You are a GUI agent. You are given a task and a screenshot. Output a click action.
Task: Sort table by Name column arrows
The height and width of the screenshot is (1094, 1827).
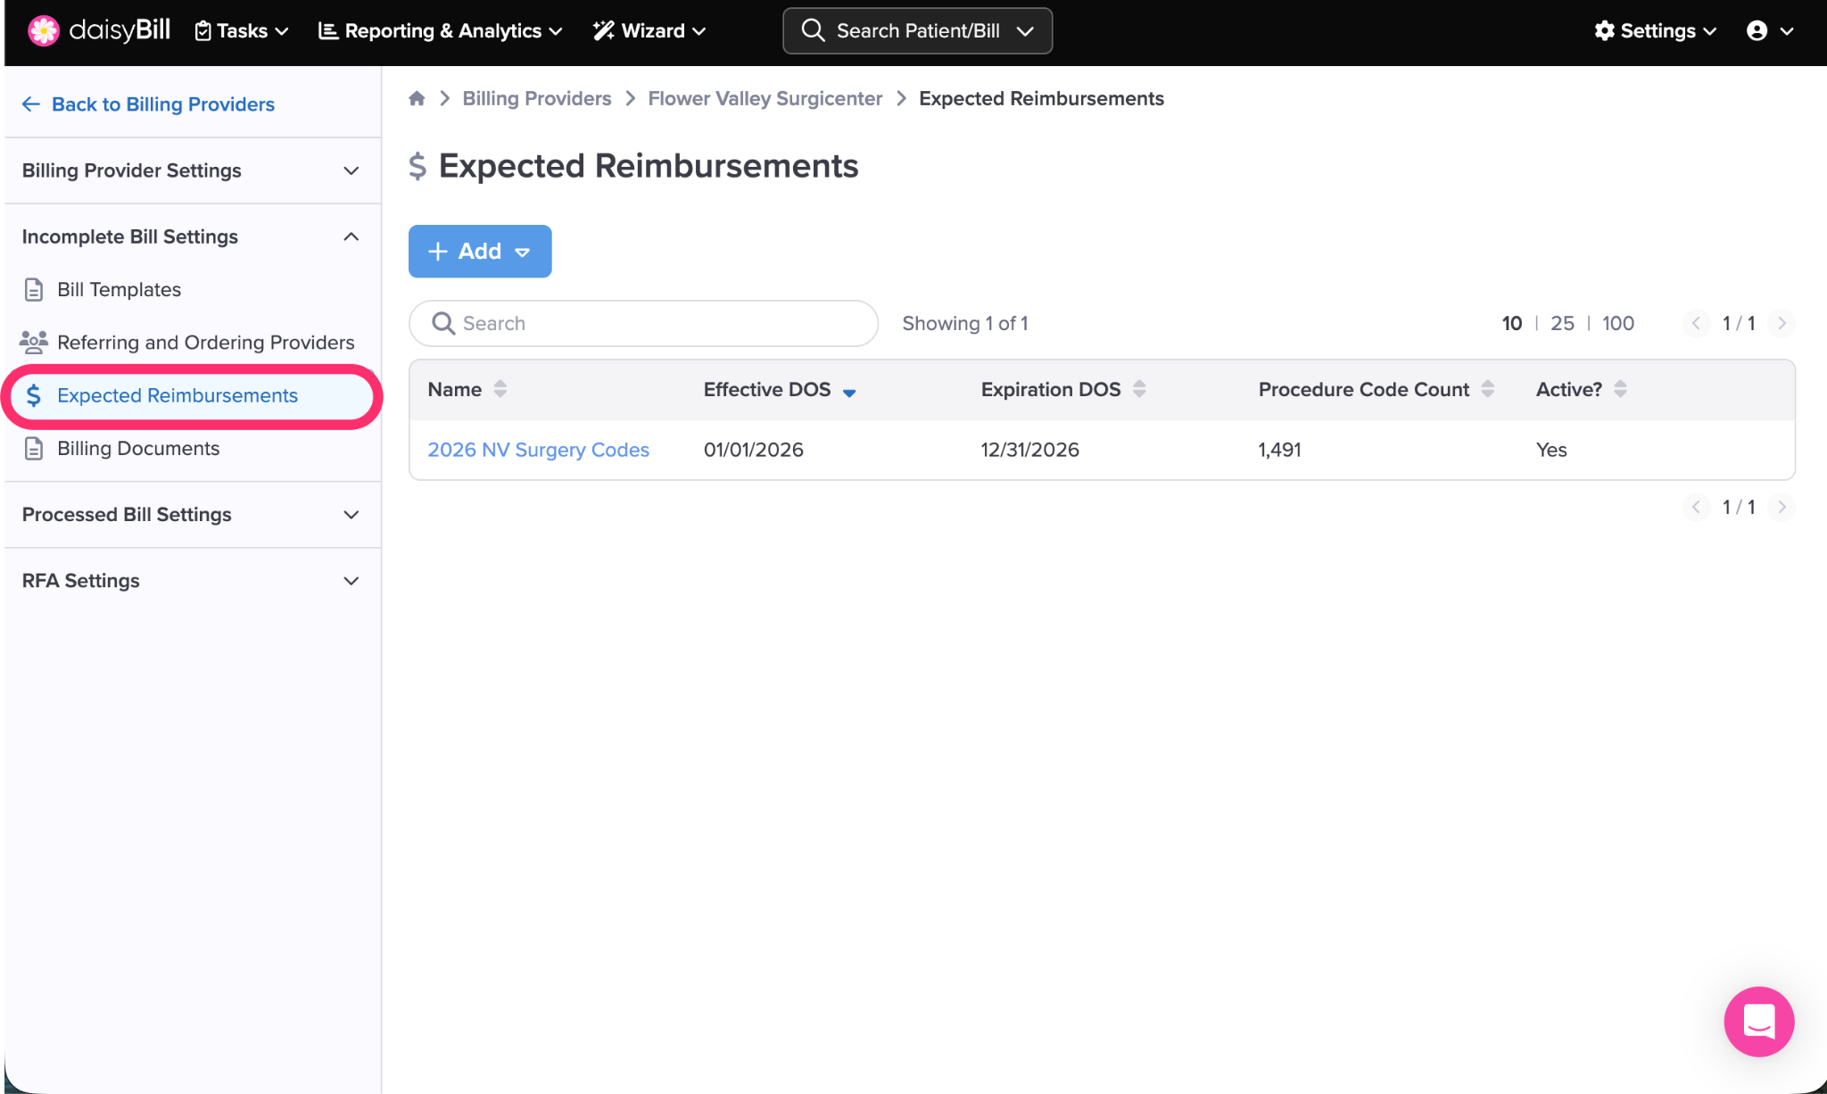(x=500, y=389)
